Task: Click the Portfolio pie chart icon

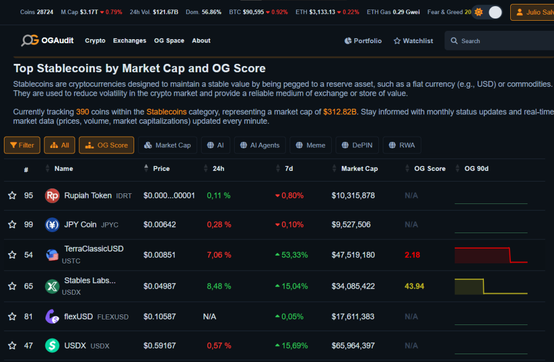Action: pos(347,41)
